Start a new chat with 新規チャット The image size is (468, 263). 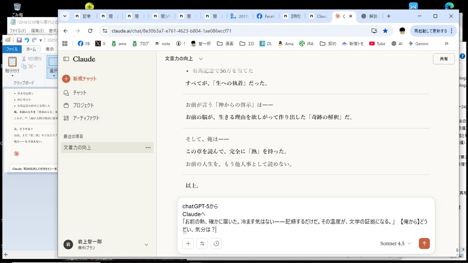point(80,79)
